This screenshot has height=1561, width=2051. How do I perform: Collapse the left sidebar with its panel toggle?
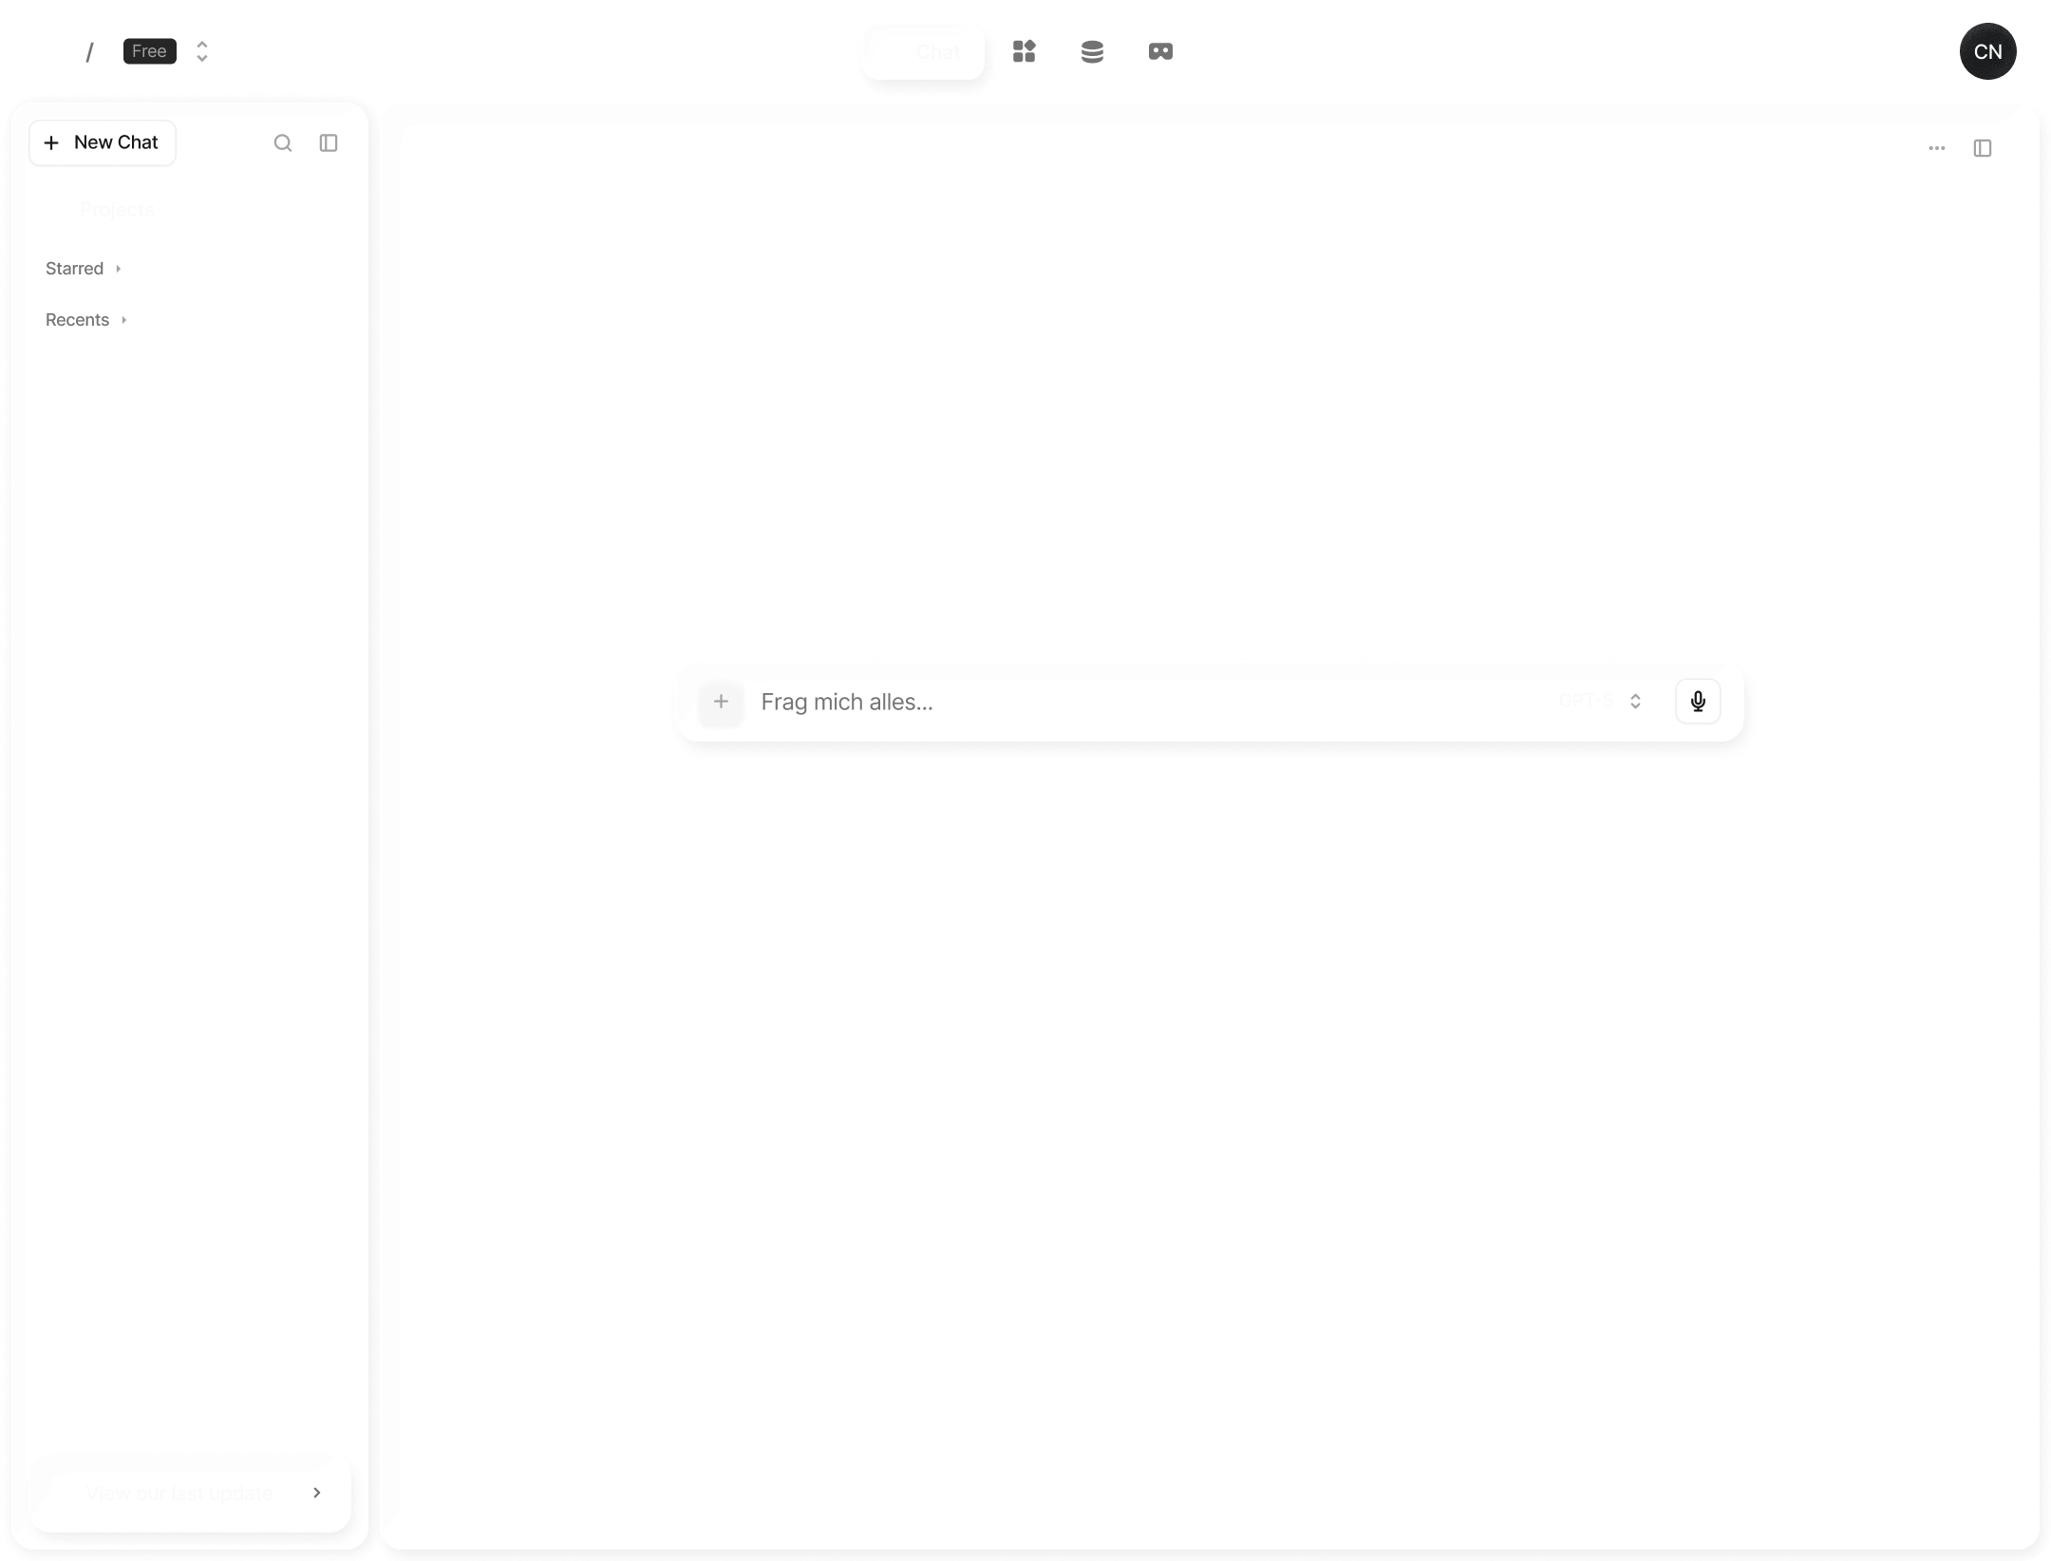(329, 142)
